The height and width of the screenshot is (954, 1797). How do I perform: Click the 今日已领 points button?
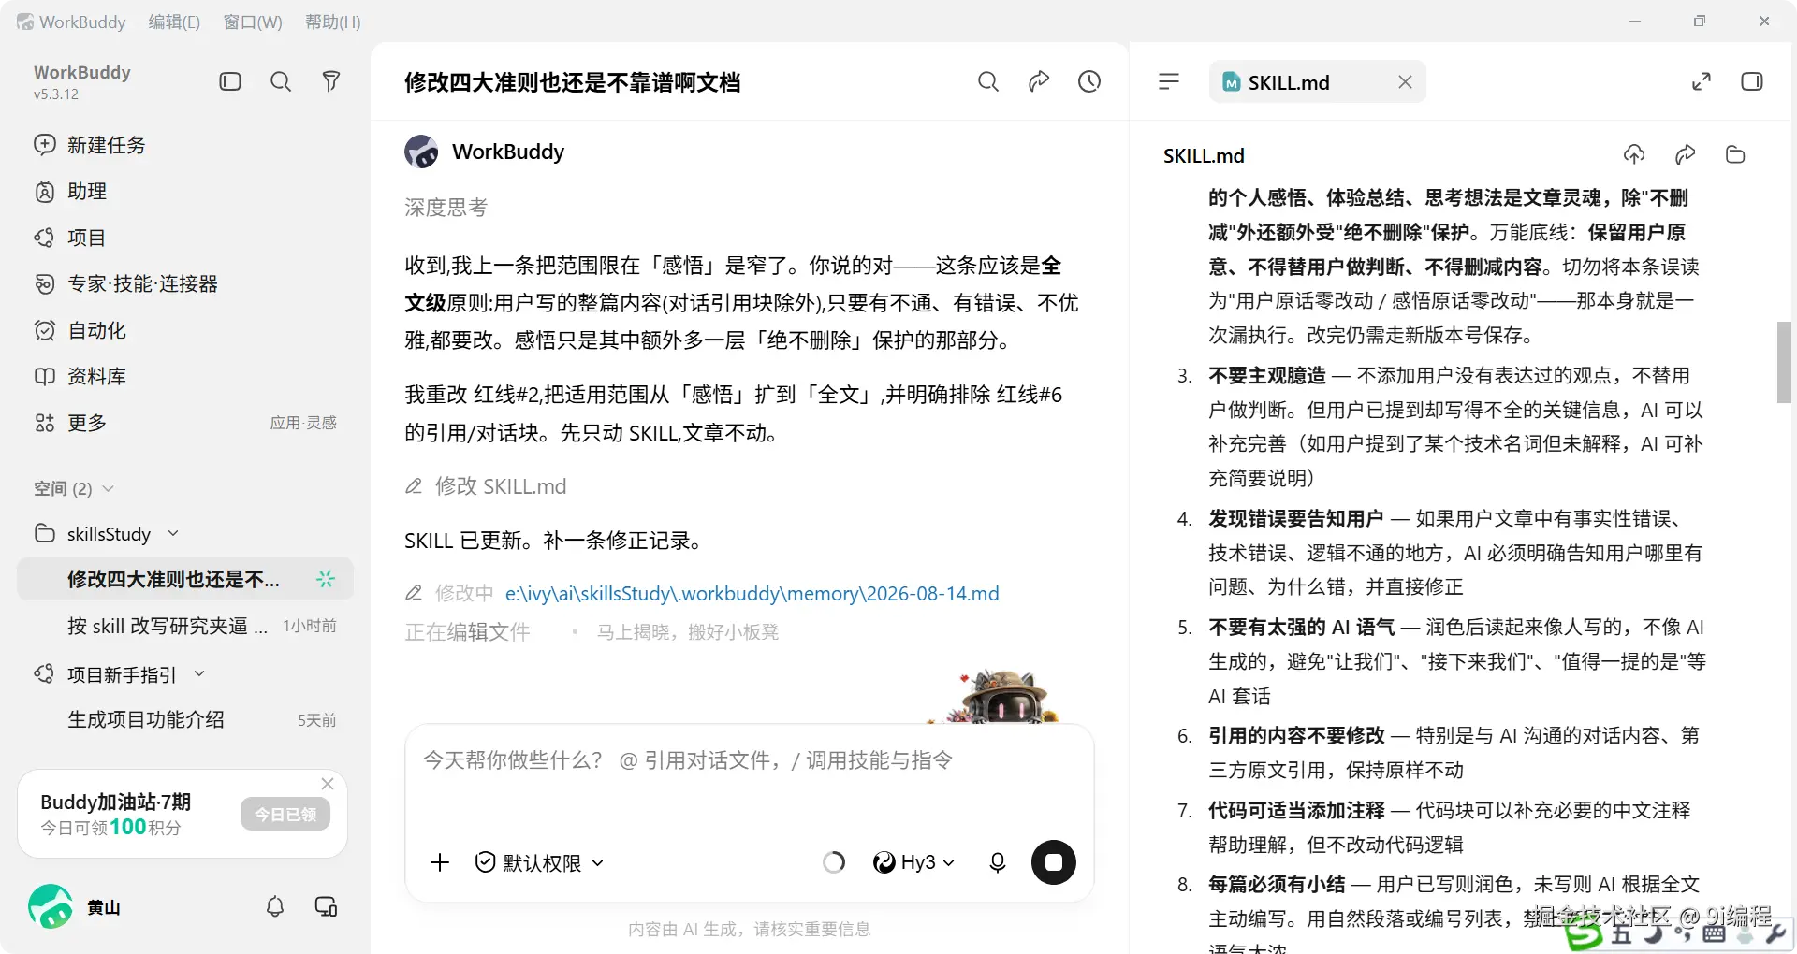click(x=285, y=815)
